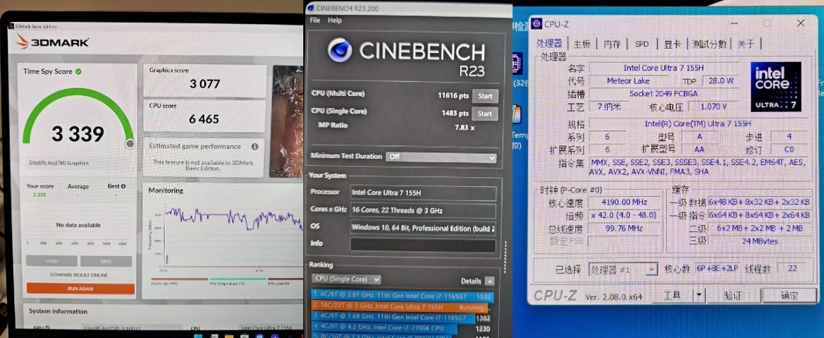Click the TDP value 28.0 W in CPU-Z
This screenshot has height=338, width=824.
coord(720,81)
